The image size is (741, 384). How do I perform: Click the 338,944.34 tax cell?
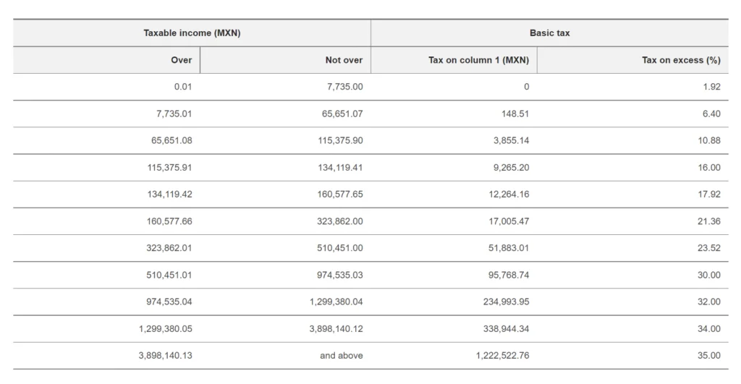coord(507,328)
